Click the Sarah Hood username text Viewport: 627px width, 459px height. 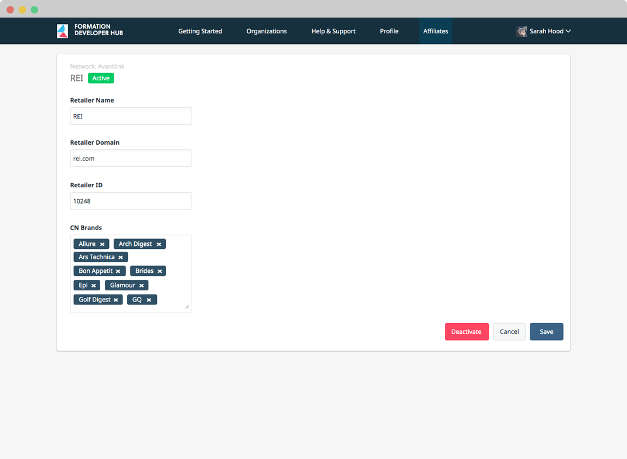pyautogui.click(x=547, y=31)
